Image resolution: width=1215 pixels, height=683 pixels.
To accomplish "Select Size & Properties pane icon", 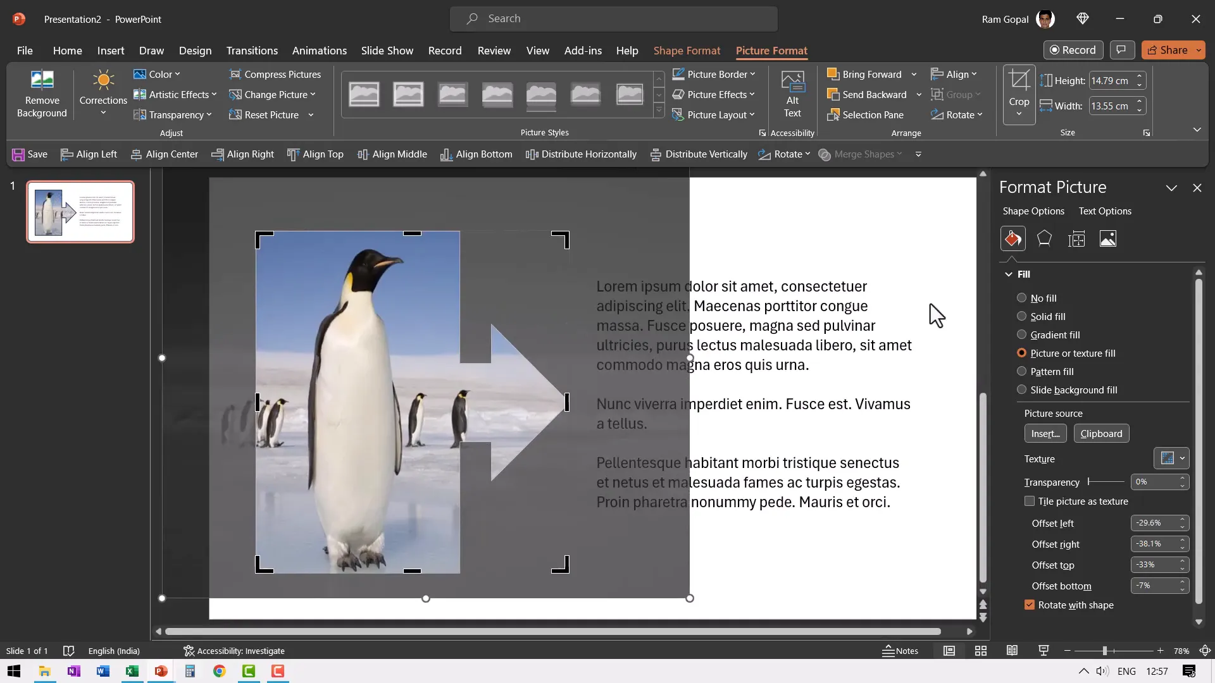I will click(x=1076, y=238).
